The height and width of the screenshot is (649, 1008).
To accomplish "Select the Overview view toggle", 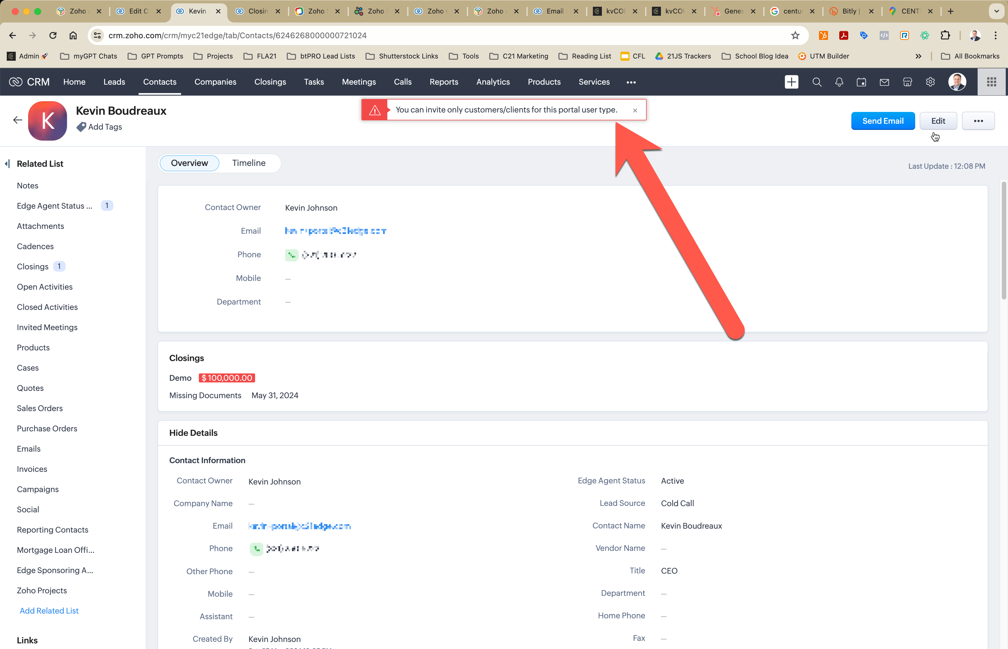I will point(189,163).
